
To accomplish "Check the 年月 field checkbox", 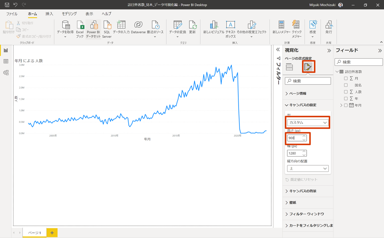I will (x=346, y=105).
